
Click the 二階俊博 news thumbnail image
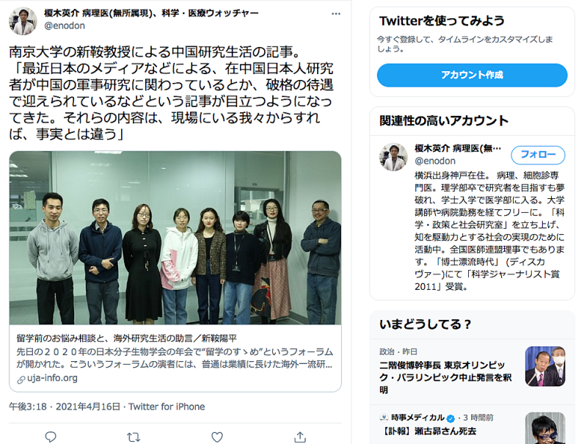[545, 366]
